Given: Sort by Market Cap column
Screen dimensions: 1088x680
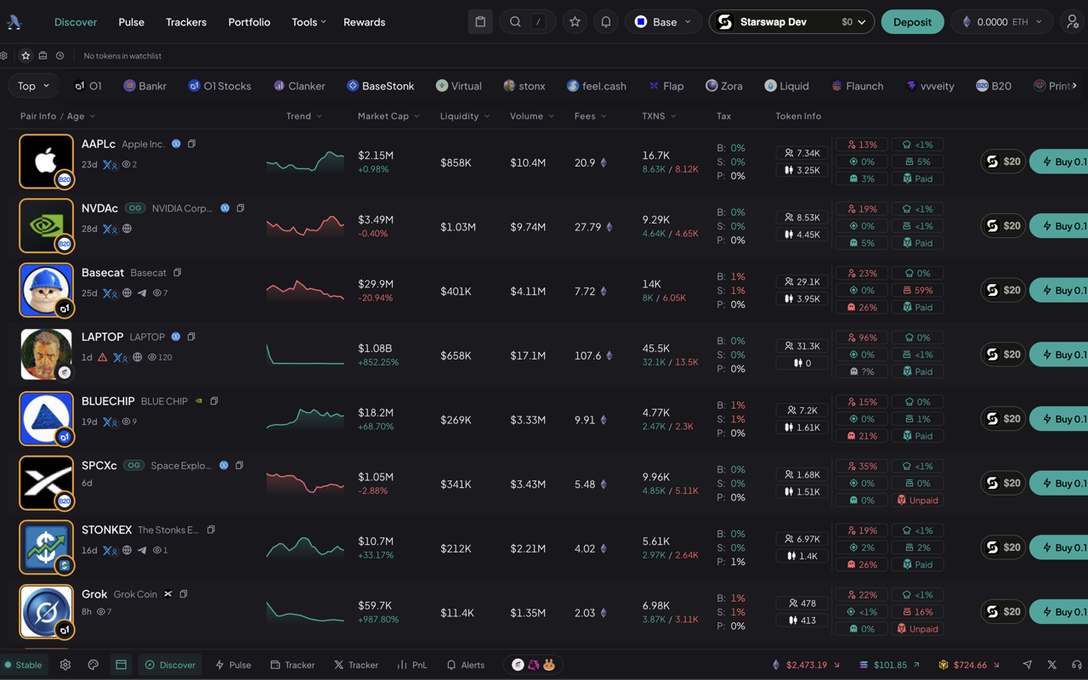Looking at the screenshot, I should [x=388, y=116].
